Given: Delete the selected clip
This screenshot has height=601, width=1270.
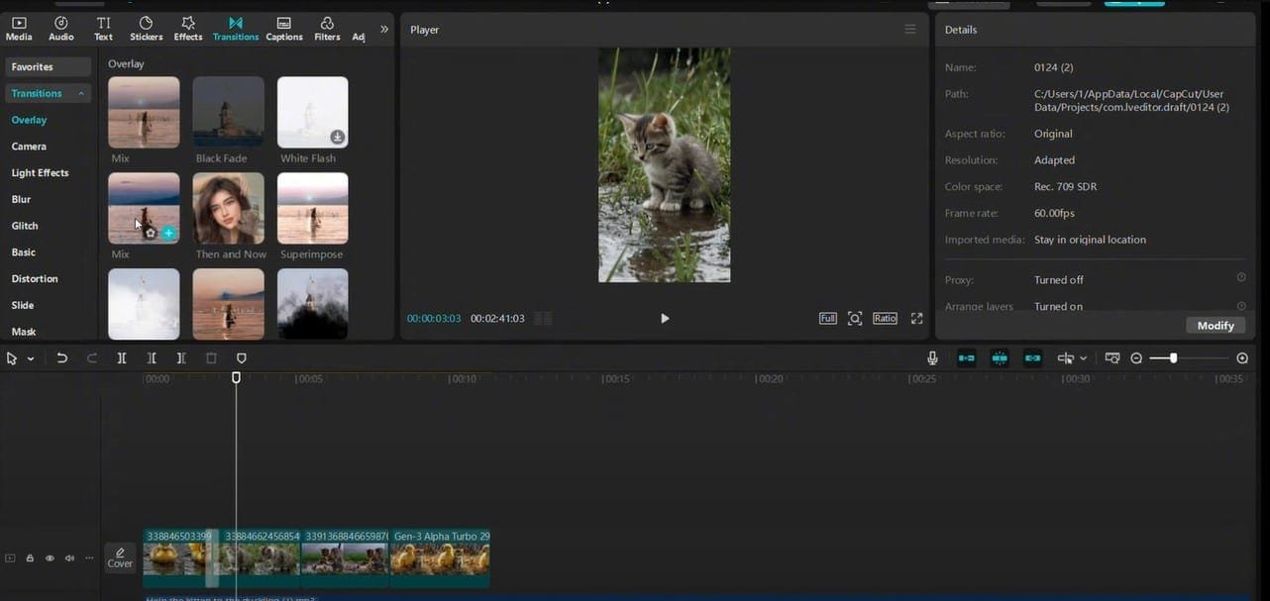Looking at the screenshot, I should coord(211,358).
